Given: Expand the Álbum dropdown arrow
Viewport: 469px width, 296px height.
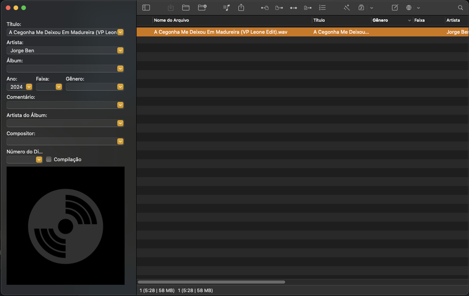Looking at the screenshot, I should click(120, 69).
